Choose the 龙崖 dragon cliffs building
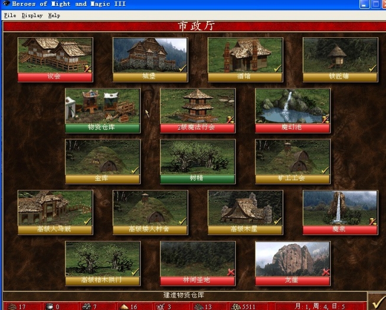The width and height of the screenshot is (386, 310). pos(293,259)
